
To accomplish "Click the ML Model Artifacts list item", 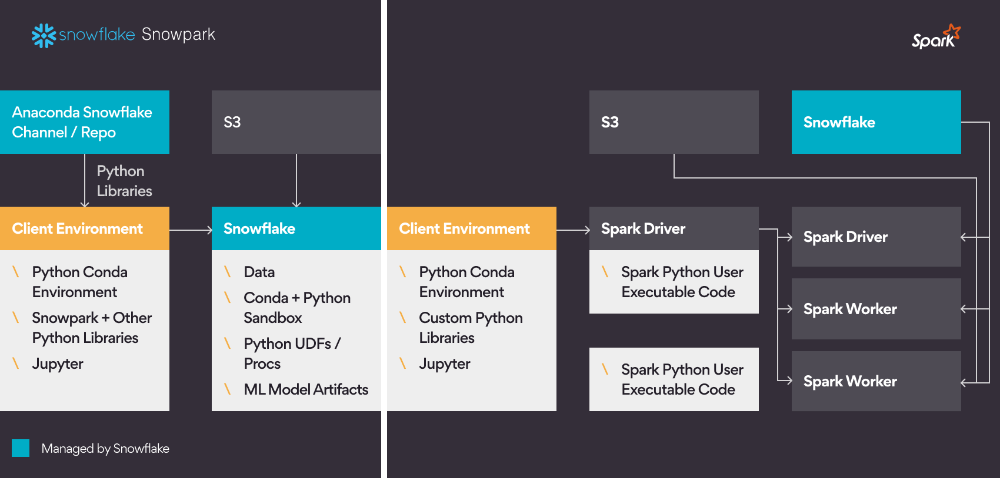I will coord(305,389).
